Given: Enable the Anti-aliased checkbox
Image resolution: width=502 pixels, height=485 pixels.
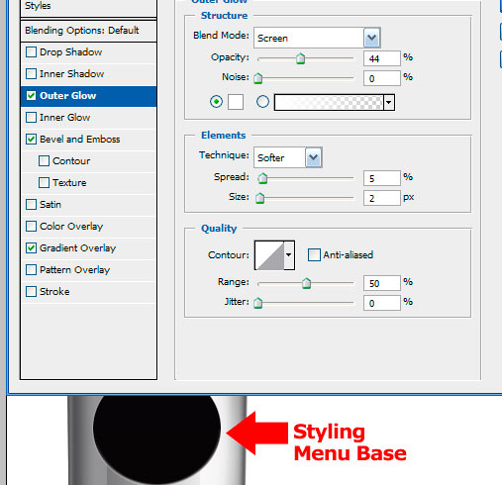Looking at the screenshot, I should coord(314,254).
